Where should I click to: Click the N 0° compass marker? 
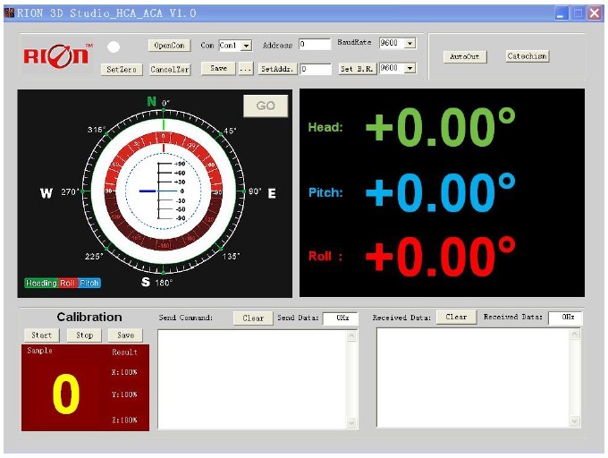(x=158, y=102)
